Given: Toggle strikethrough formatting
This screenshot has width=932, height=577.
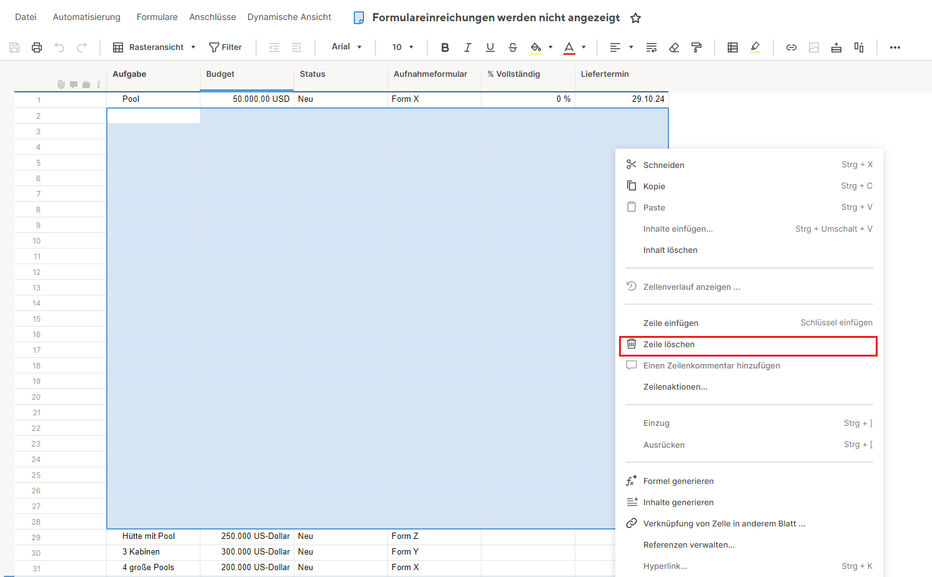Looking at the screenshot, I should pos(513,47).
